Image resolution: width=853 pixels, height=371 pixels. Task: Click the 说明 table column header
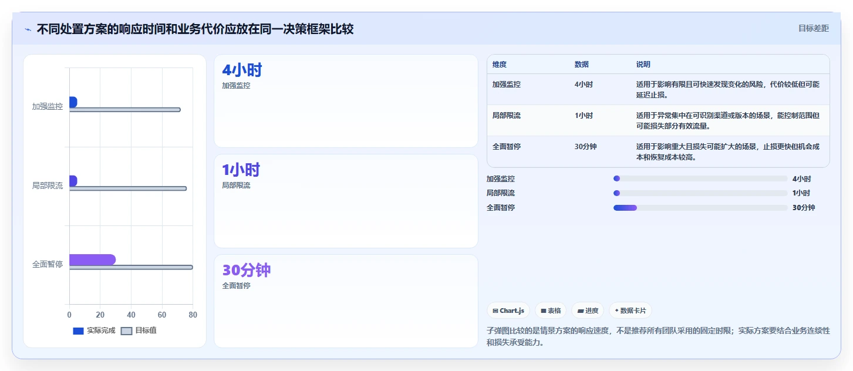(x=643, y=65)
